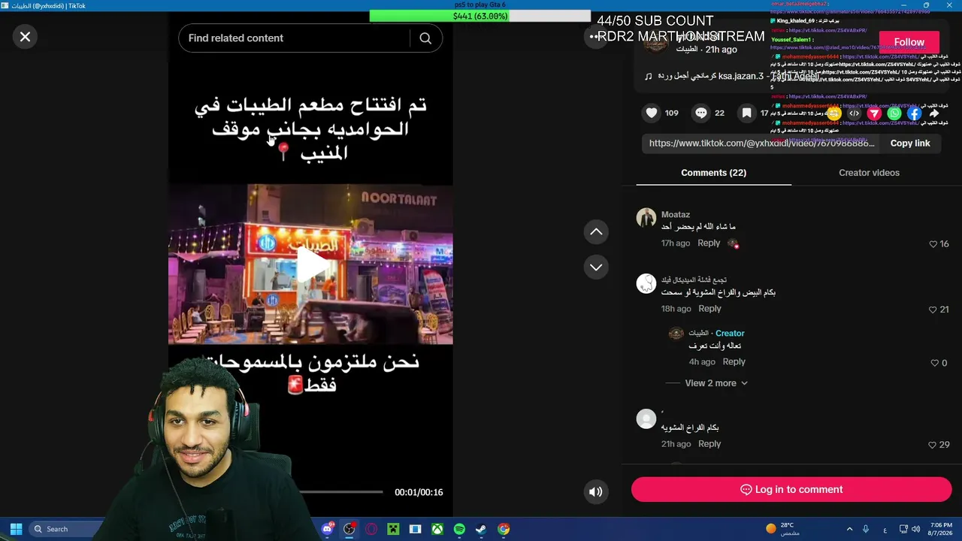Share the video to Facebook
The image size is (962, 541).
[915, 113]
